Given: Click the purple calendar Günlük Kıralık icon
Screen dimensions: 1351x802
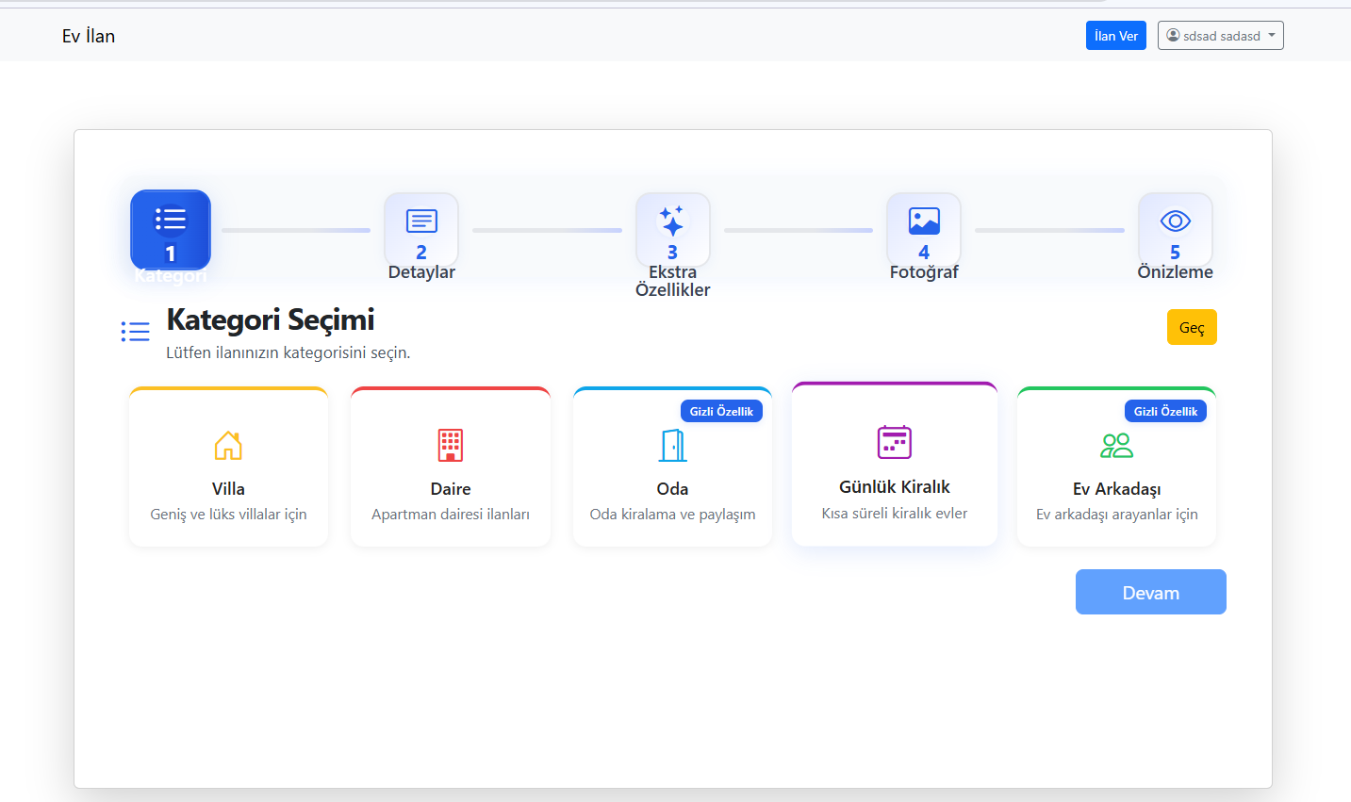Looking at the screenshot, I should pyautogui.click(x=895, y=442).
